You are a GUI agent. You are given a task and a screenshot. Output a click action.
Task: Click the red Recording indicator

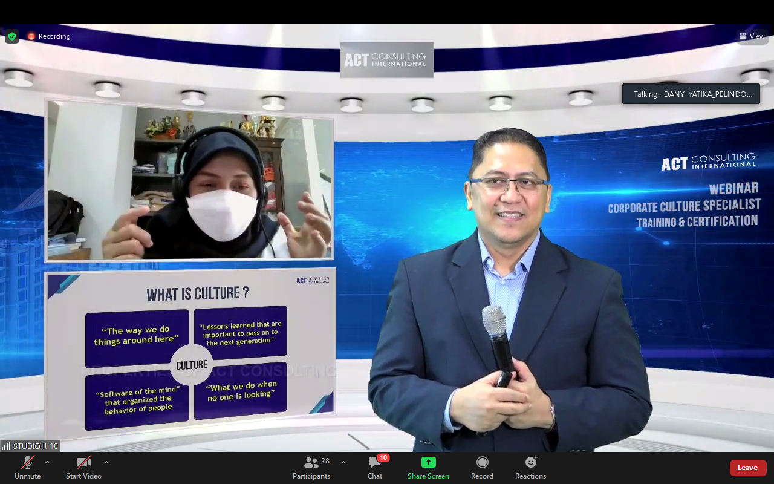(x=48, y=36)
